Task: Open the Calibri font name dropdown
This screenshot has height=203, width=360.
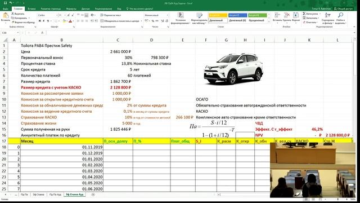Action: [x=57, y=15]
